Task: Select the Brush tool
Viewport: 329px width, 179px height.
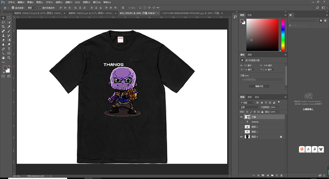Action: (9, 31)
